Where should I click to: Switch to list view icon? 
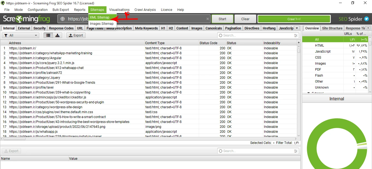click(48, 35)
